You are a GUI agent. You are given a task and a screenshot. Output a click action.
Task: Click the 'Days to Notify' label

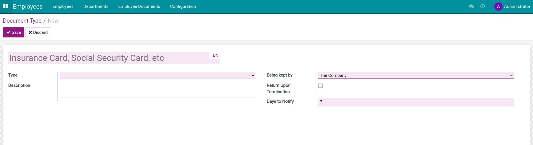pyautogui.click(x=280, y=101)
